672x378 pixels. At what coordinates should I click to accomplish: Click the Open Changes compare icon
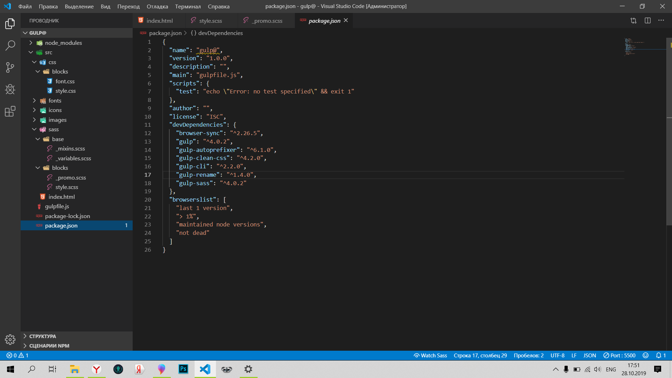[633, 21]
